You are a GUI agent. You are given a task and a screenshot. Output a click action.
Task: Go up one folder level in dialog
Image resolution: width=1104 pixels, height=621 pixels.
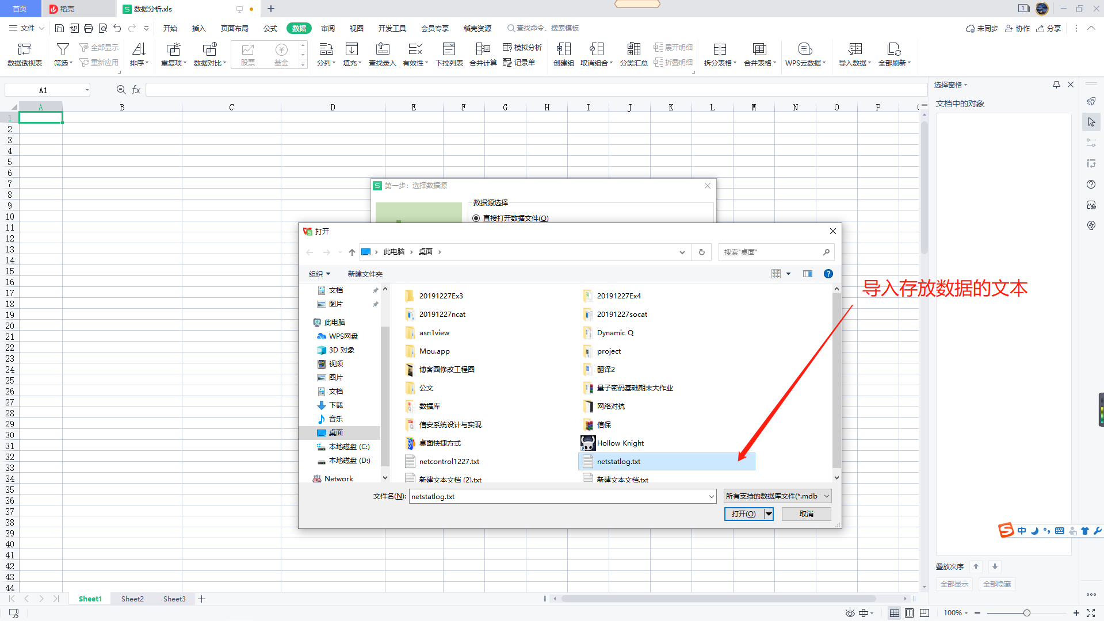click(352, 252)
